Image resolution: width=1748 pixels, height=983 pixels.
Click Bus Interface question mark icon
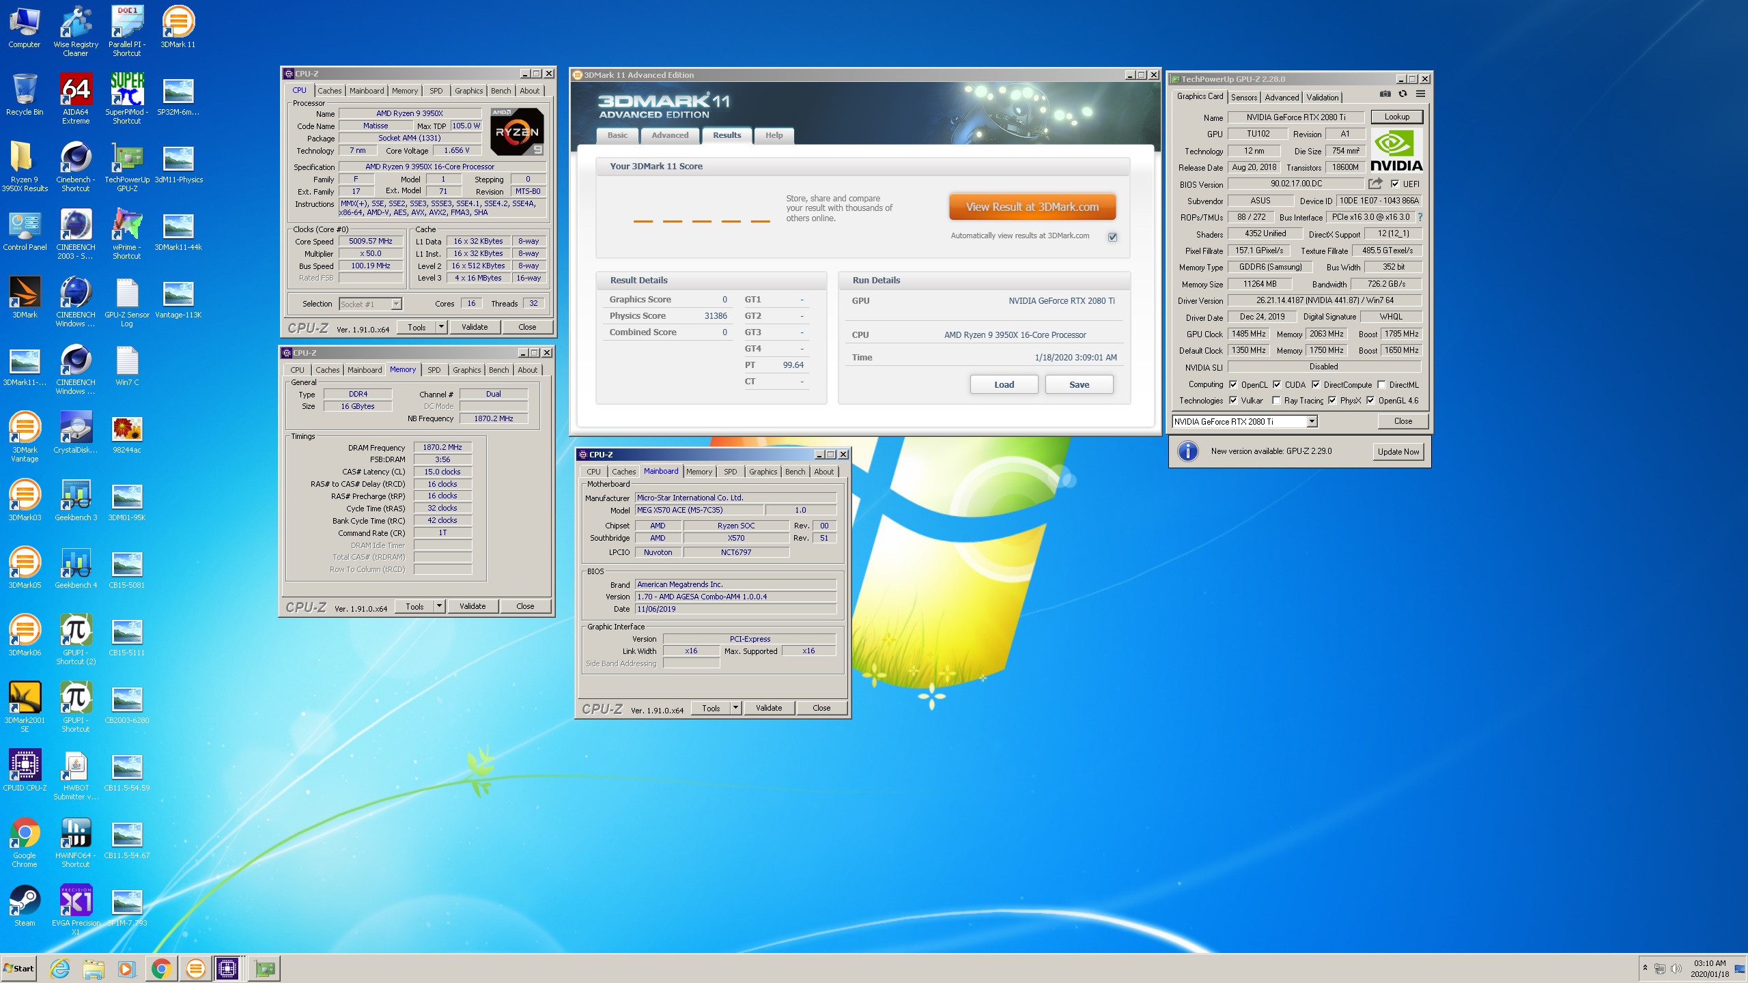1420,217
